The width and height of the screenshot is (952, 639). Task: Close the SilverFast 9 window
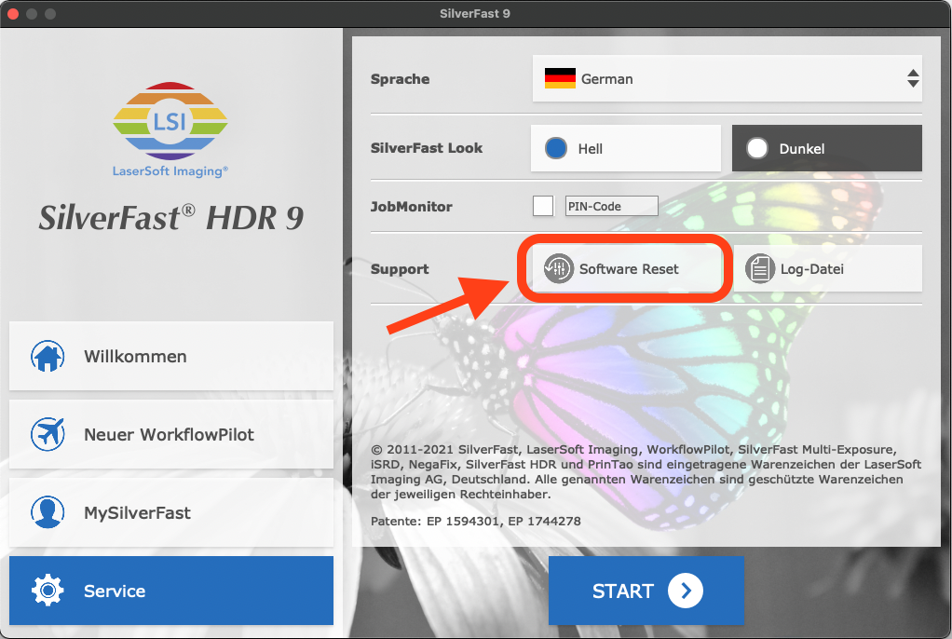[x=13, y=13]
